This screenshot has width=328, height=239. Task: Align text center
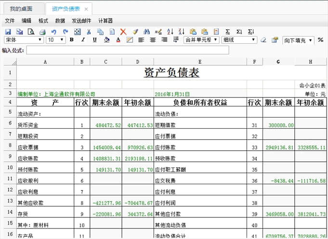(153, 39)
